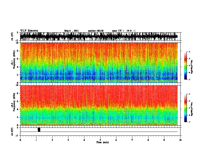
Task: Click the 'ch.1(V)' waveform axis label
Action: (x=12, y=36)
